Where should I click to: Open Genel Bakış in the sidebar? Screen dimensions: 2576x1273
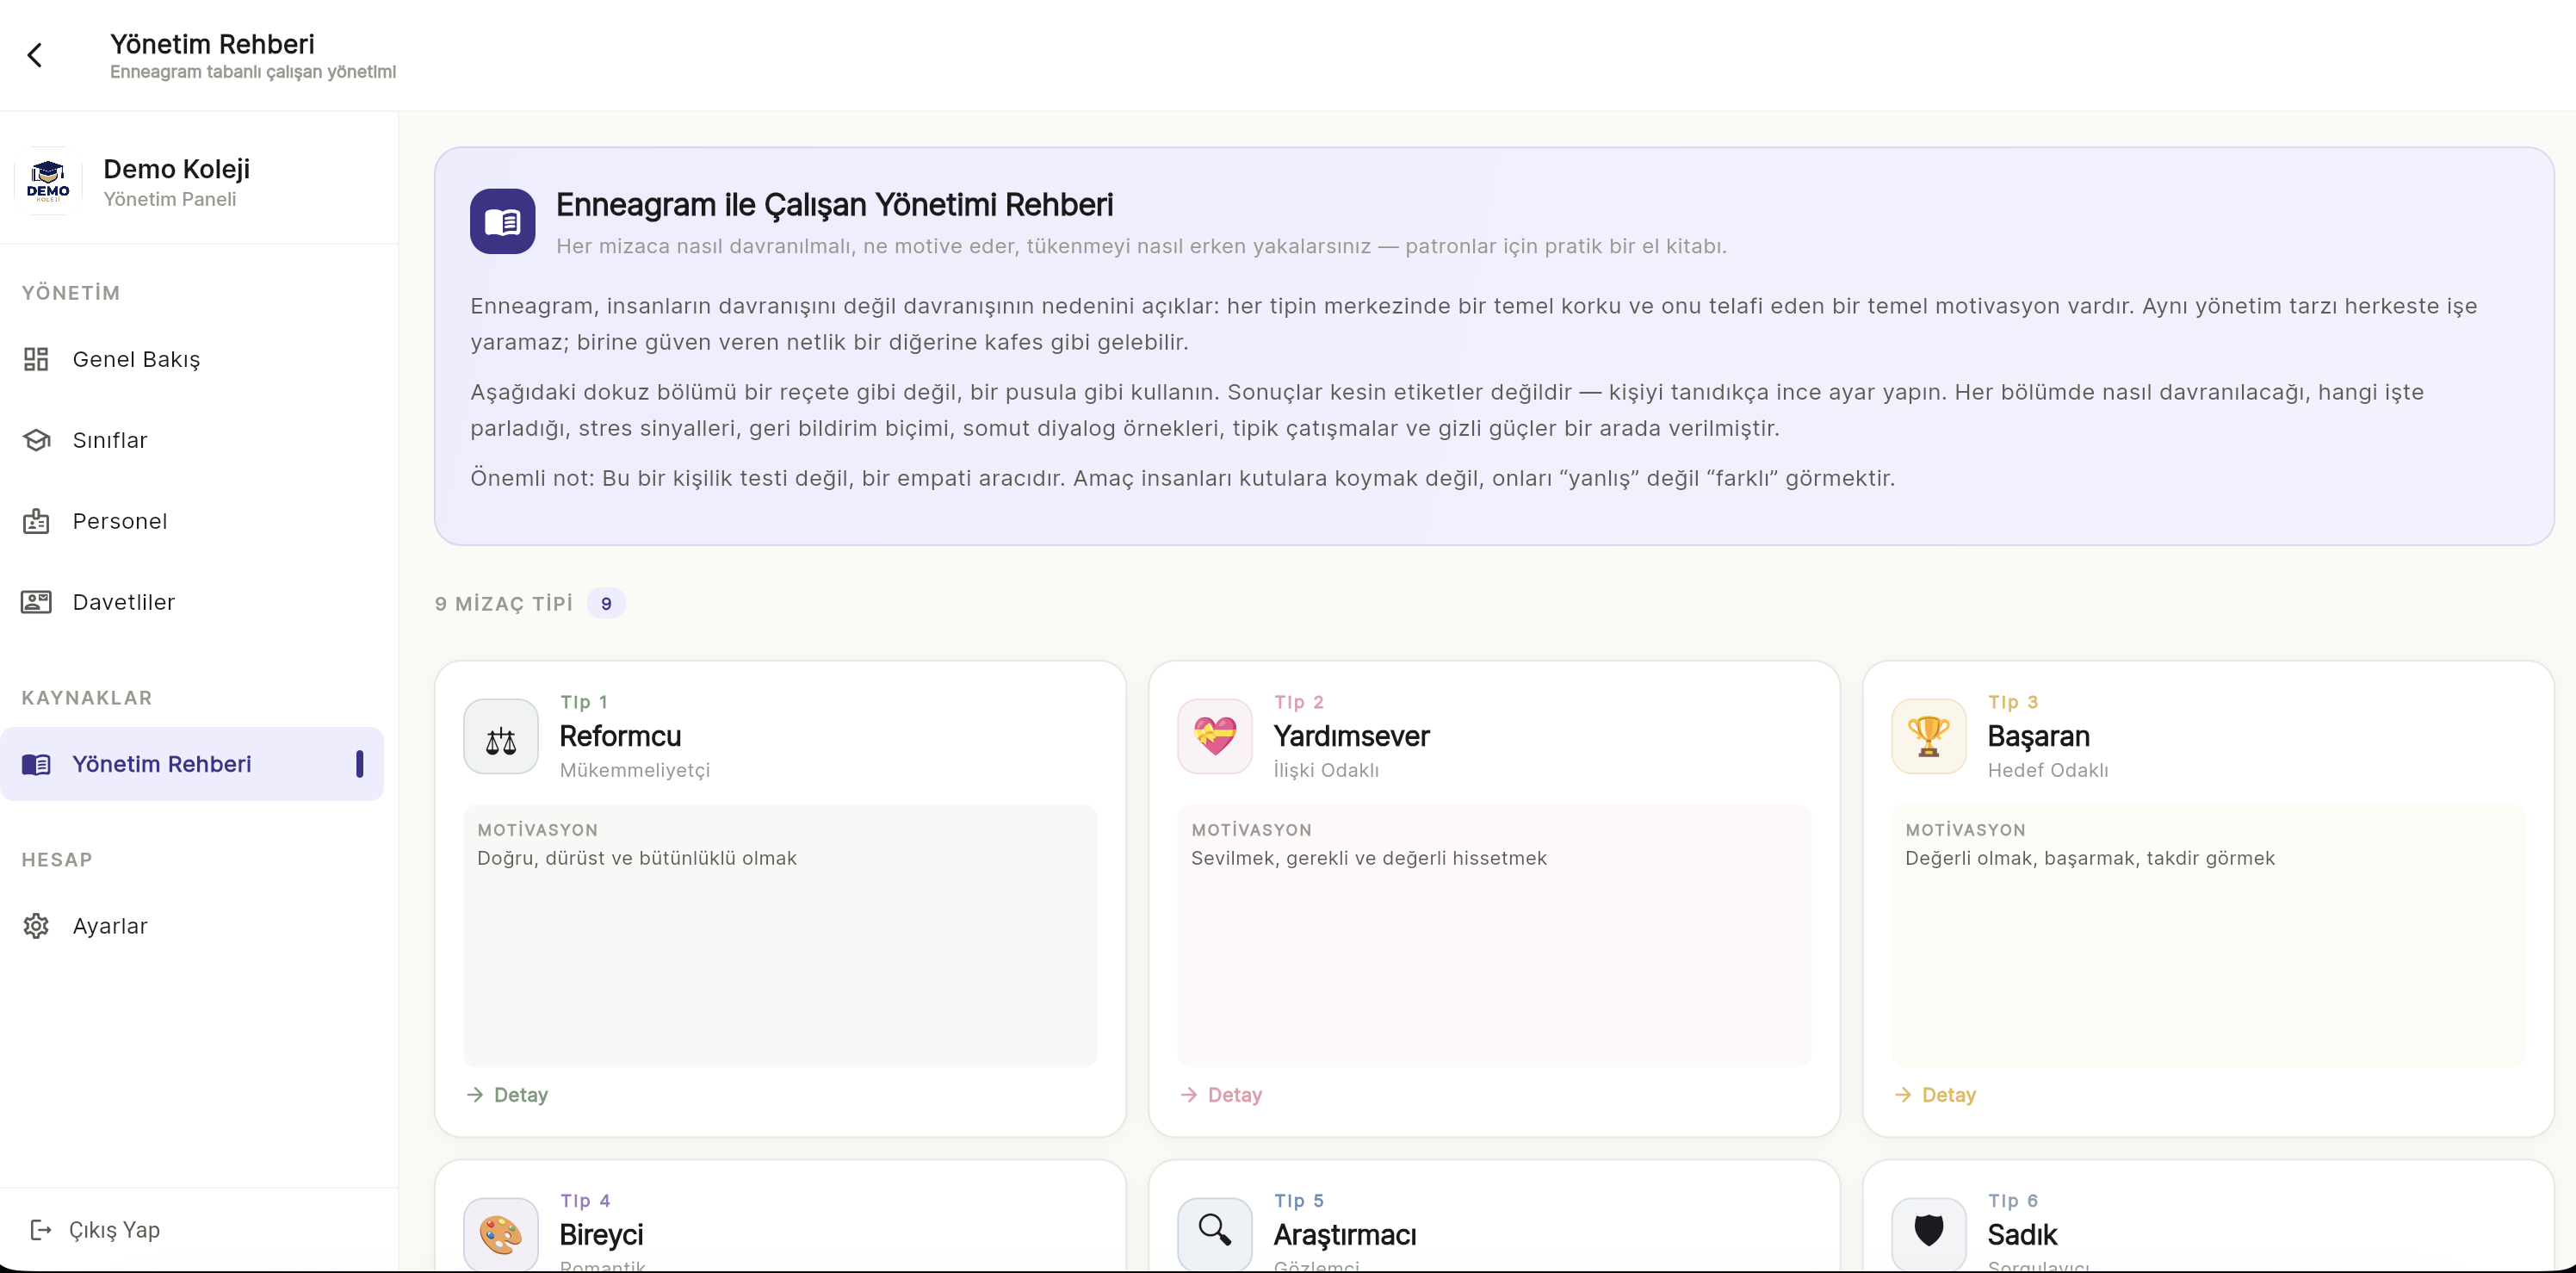coord(192,359)
